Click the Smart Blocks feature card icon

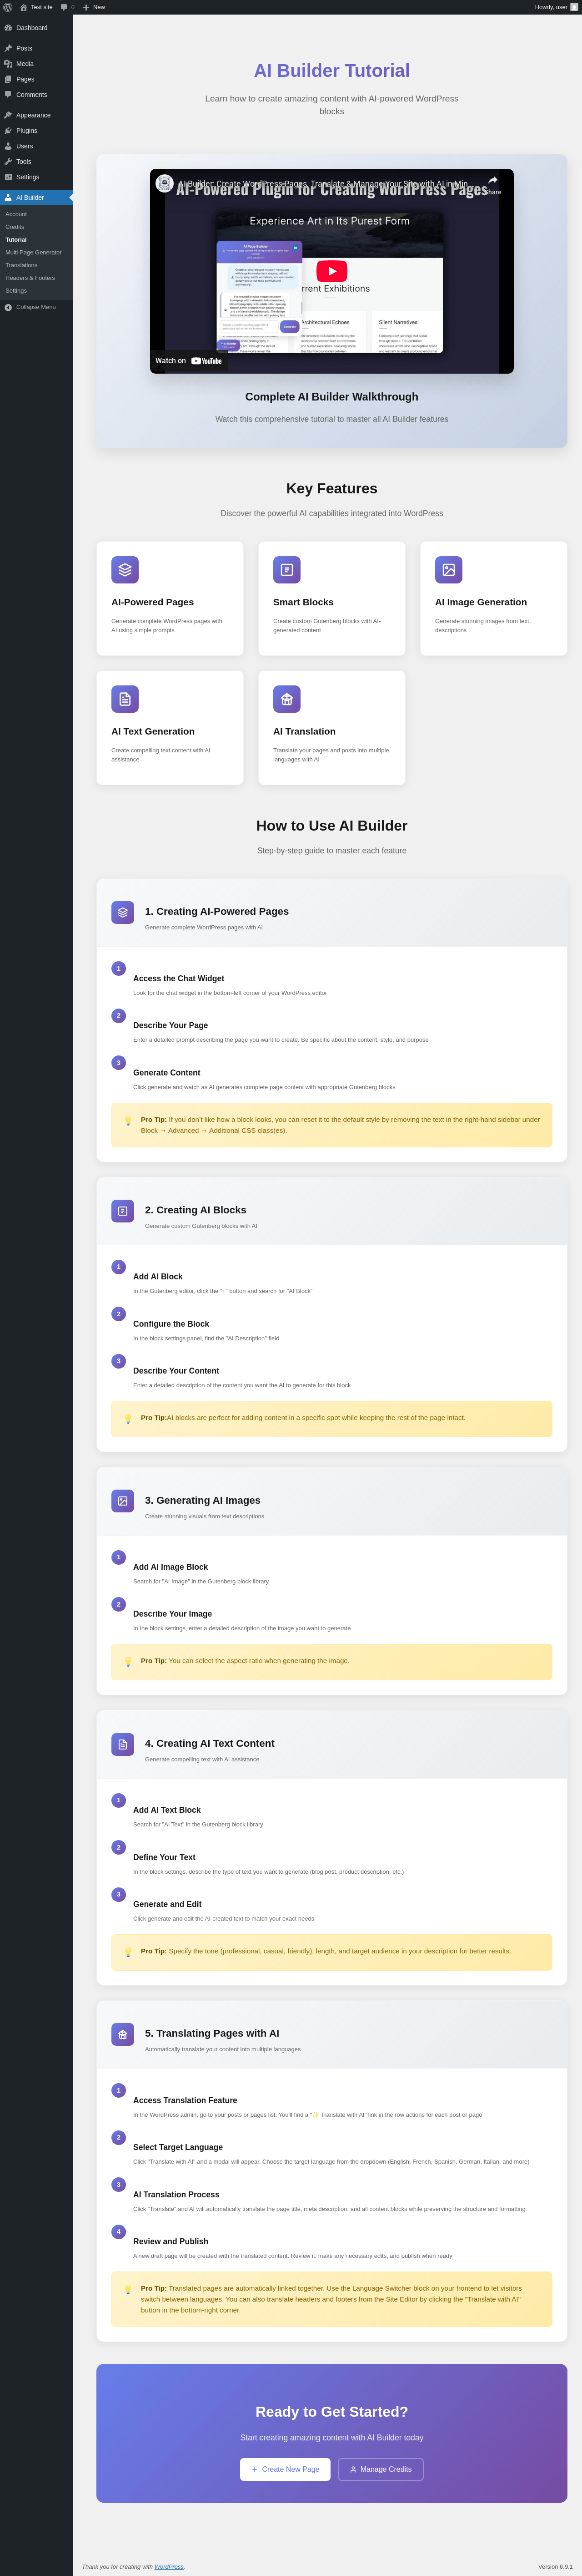[x=286, y=570]
